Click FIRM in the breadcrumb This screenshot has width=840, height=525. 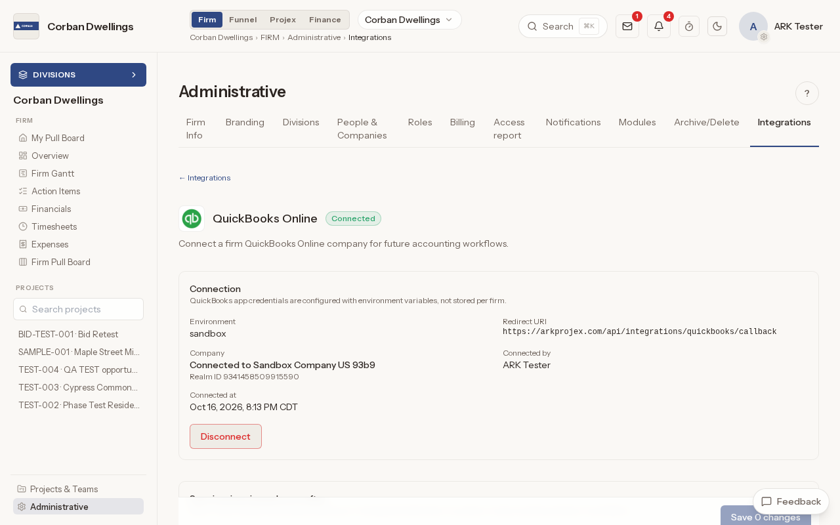[270, 37]
